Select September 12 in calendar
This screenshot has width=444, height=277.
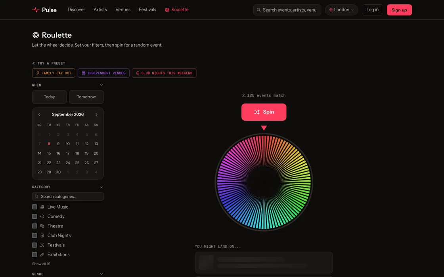87,144
